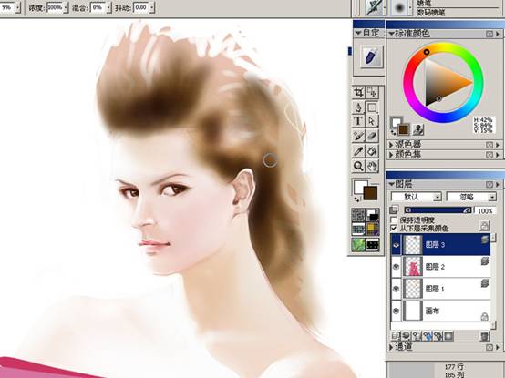The image size is (505, 378).
Task: Select the Paint Bucket tool
Action: [x=372, y=150]
